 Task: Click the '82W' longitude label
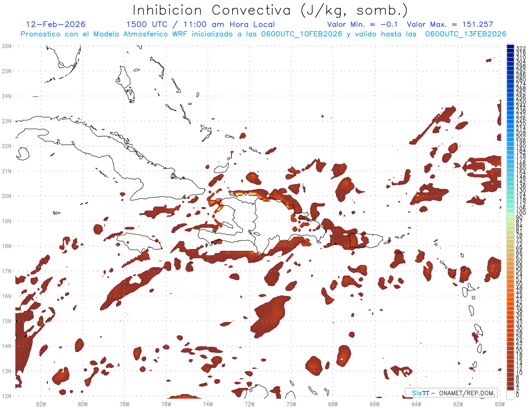click(41, 404)
